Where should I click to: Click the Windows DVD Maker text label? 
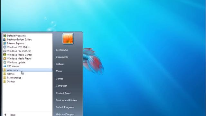tap(18, 47)
